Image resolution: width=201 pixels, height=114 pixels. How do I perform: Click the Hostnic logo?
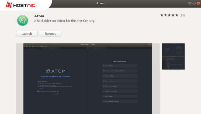pos(20,5)
